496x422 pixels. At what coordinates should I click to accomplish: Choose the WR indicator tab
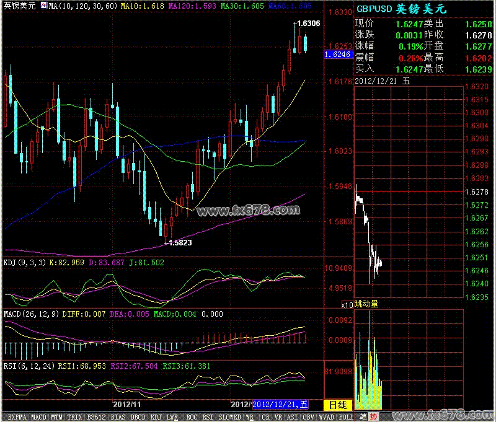250,417
